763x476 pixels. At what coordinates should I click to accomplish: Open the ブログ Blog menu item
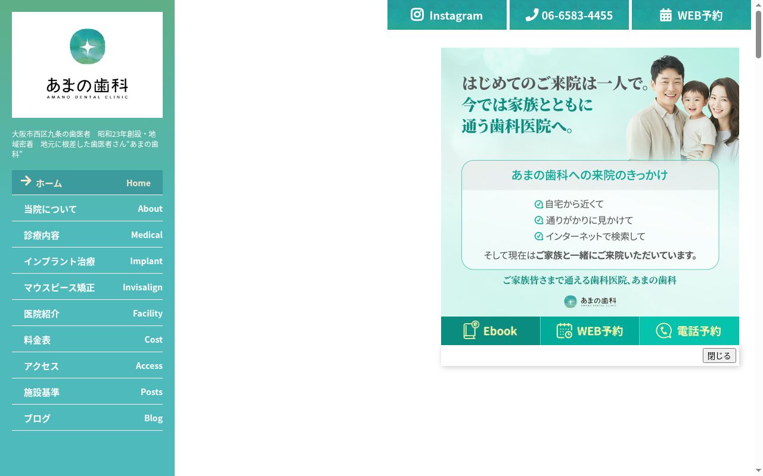(87, 418)
